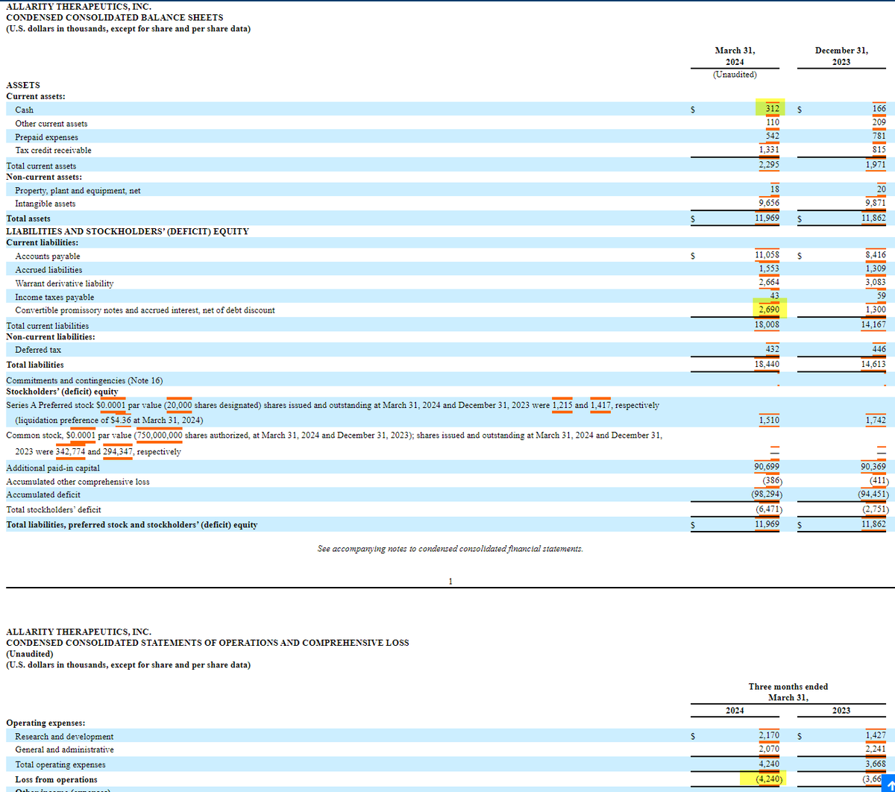
Task: Click Additional paid-in capital 2023 value 90,369
Action: click(873, 468)
